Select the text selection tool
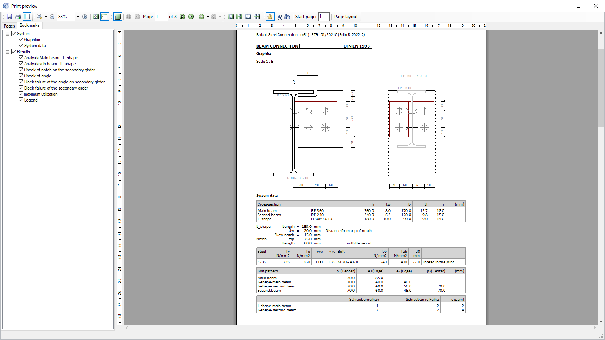Image resolution: width=605 pixels, height=340 pixels. pyautogui.click(x=279, y=17)
